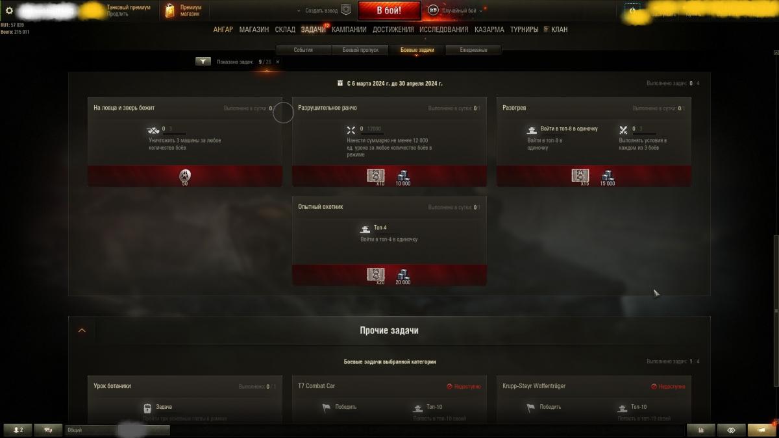Clear the task filter with the x icon

(278, 62)
